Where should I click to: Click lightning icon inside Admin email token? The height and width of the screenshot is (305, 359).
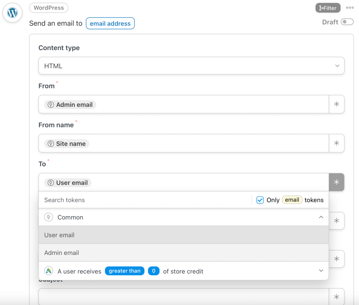[50, 105]
